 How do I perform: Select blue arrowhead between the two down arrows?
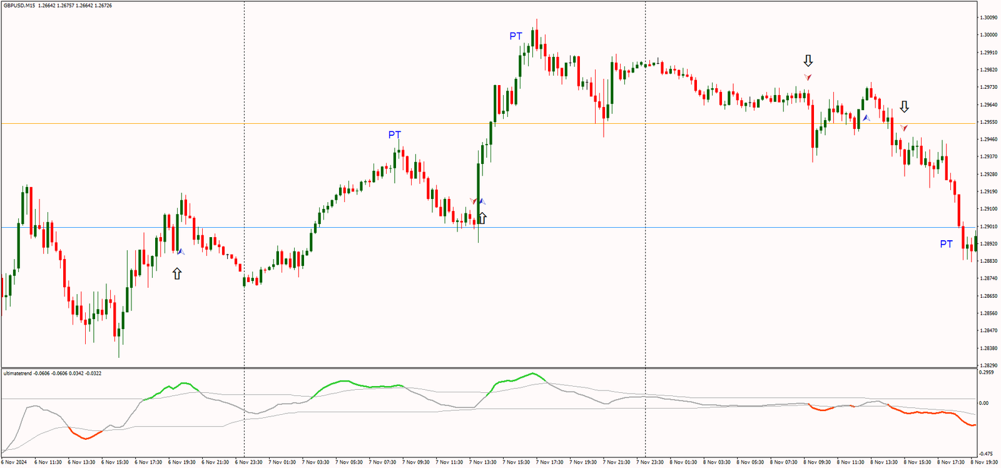point(866,118)
